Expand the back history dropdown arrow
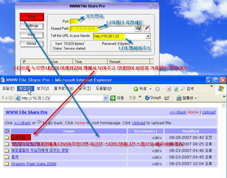Screen dimensions: 227x178 [150, 89]
